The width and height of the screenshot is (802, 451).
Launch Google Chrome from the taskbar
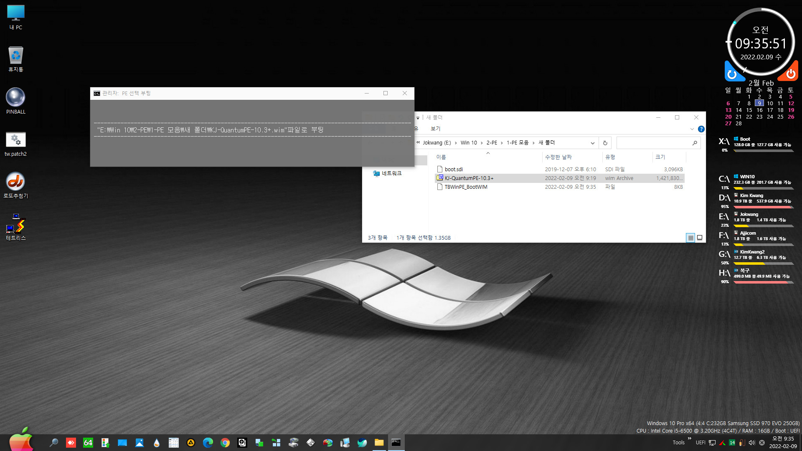(225, 443)
